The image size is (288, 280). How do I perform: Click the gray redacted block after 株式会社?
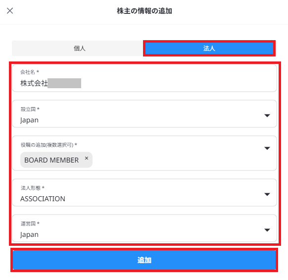64,83
